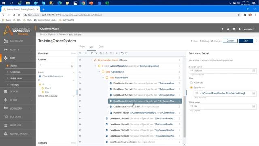Expand the Office 365 Calendar group
The image size is (259, 146).
tap(74, 96)
